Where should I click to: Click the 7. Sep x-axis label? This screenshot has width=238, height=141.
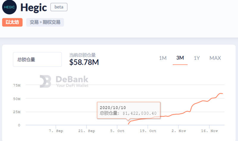coord(56,131)
